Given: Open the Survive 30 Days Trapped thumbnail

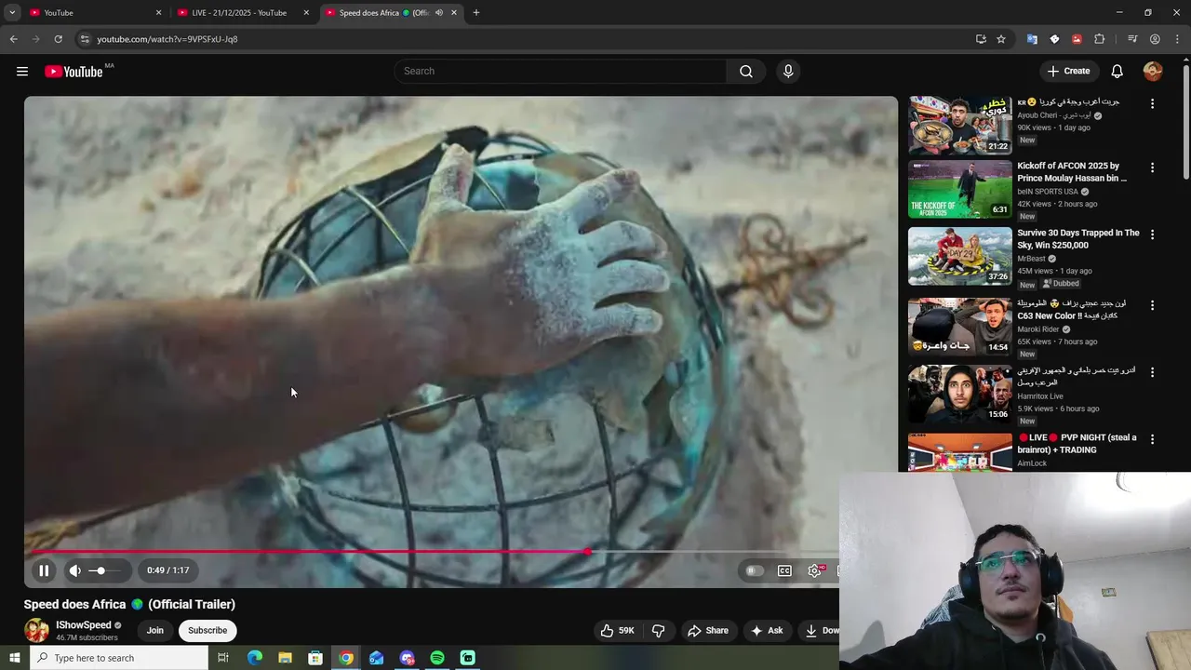Looking at the screenshot, I should pos(960,256).
